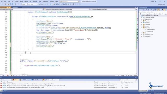Expand the Connected Services node
This screenshot has height=94, width=167.
click(141, 17)
